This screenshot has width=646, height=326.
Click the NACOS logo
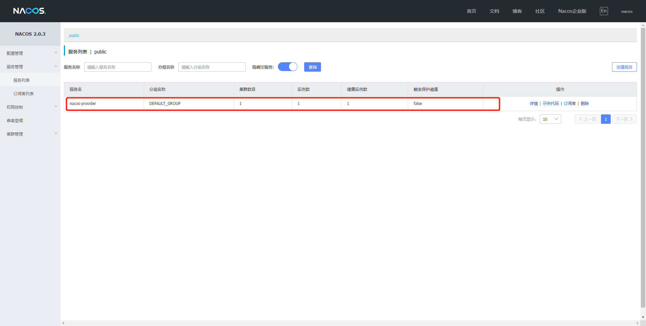[x=29, y=11]
